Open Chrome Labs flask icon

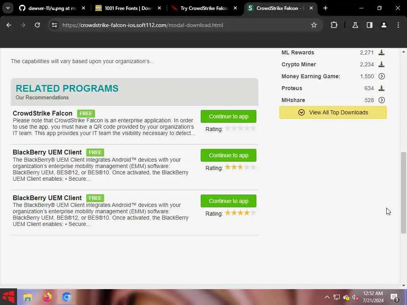pos(355,25)
